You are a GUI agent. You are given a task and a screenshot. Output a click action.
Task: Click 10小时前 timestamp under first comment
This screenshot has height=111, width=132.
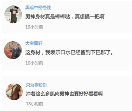click(x=34, y=27)
